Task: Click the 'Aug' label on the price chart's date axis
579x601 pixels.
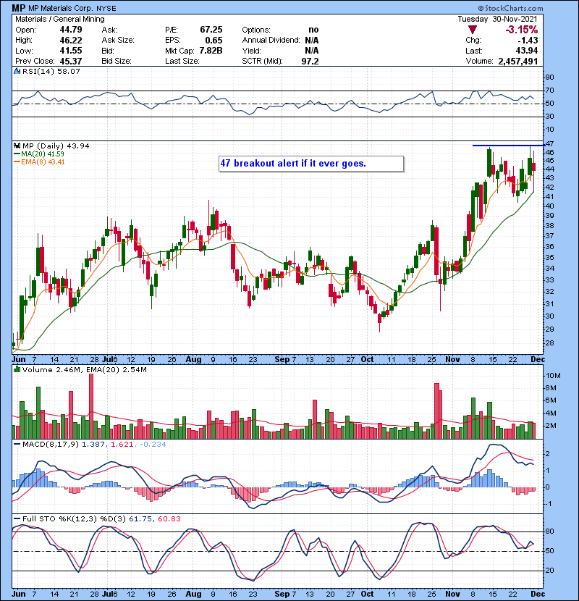Action: point(193,360)
